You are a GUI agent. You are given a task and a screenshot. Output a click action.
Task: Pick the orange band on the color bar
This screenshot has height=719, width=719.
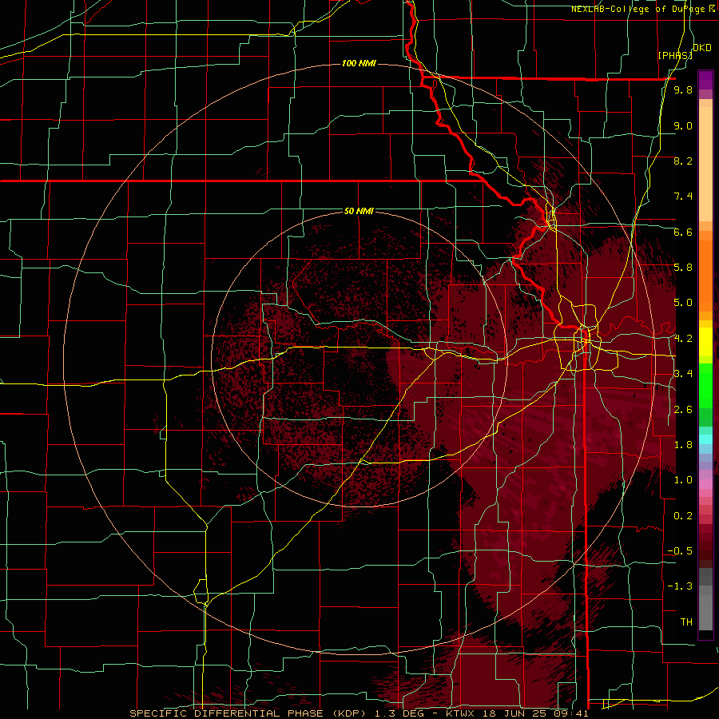[705, 276]
